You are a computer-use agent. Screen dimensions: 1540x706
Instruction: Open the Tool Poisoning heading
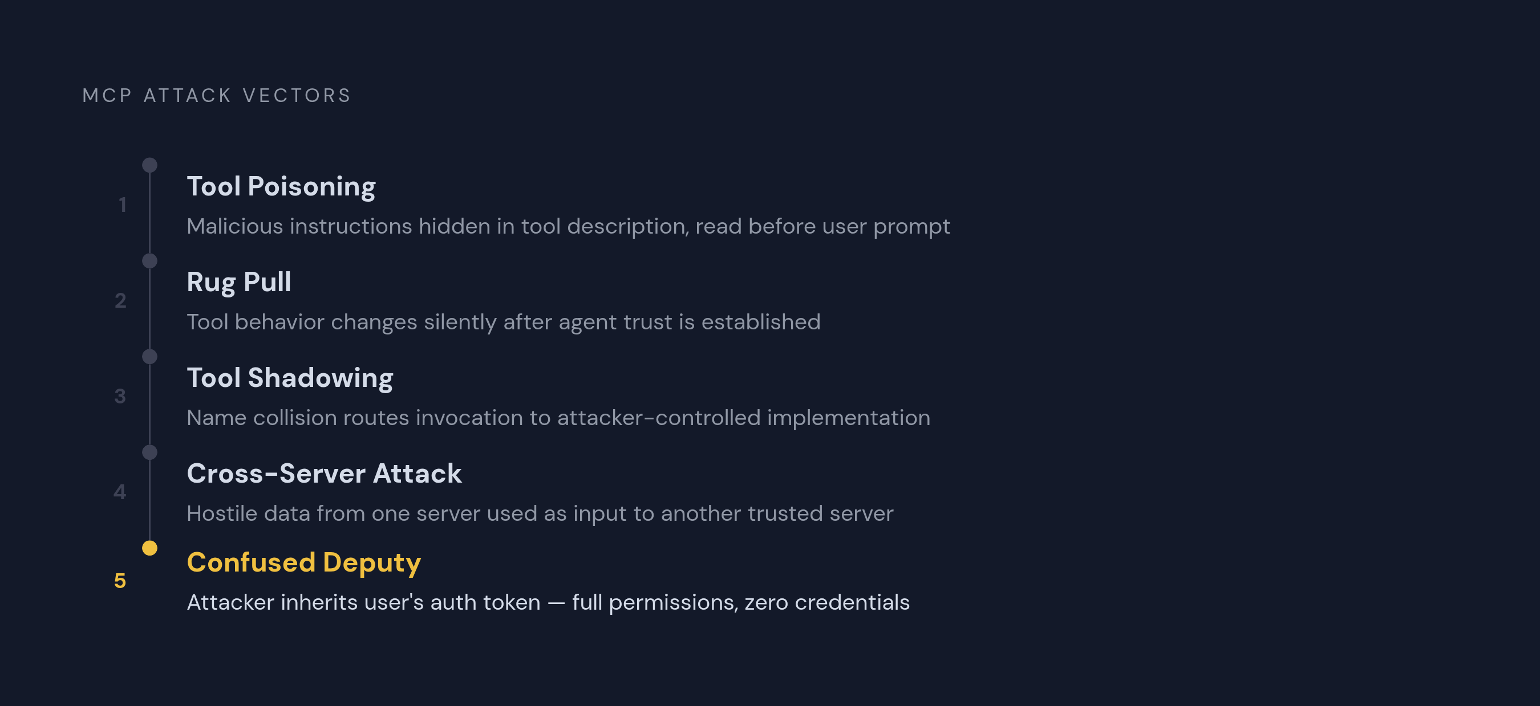[x=281, y=187]
